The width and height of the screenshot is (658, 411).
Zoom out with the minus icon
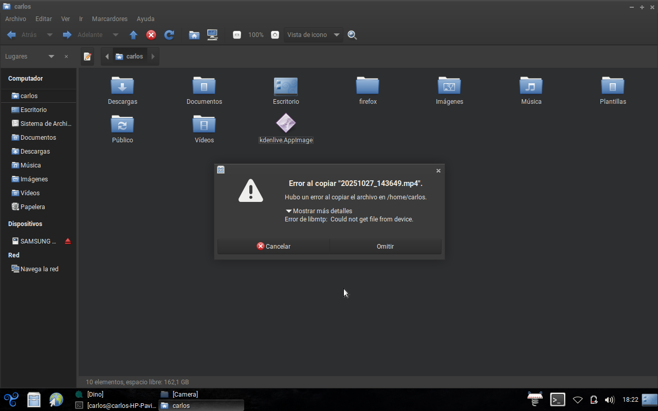coord(237,35)
